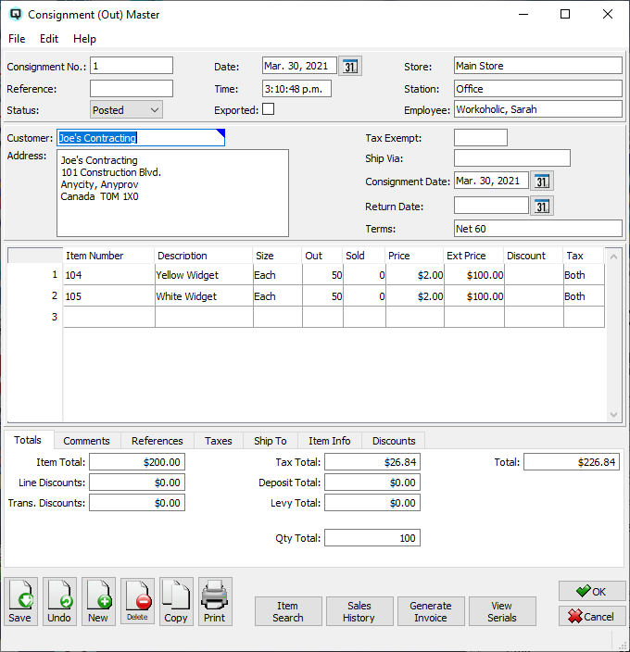This screenshot has width=630, height=652.
Task: Switch to the Item Info tab
Action: (329, 441)
